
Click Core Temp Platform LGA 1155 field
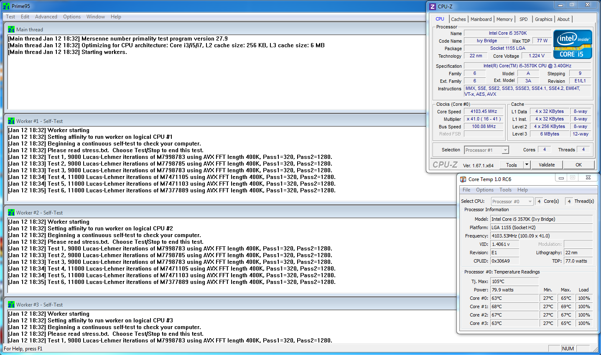tap(542, 227)
